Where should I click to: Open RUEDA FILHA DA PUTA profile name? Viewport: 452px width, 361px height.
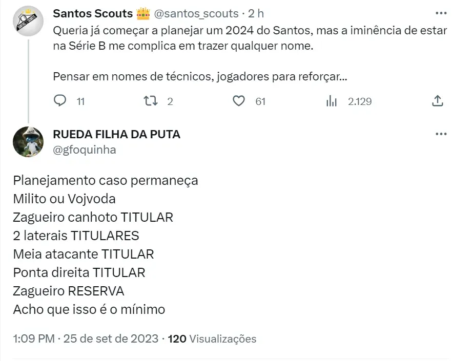117,135
